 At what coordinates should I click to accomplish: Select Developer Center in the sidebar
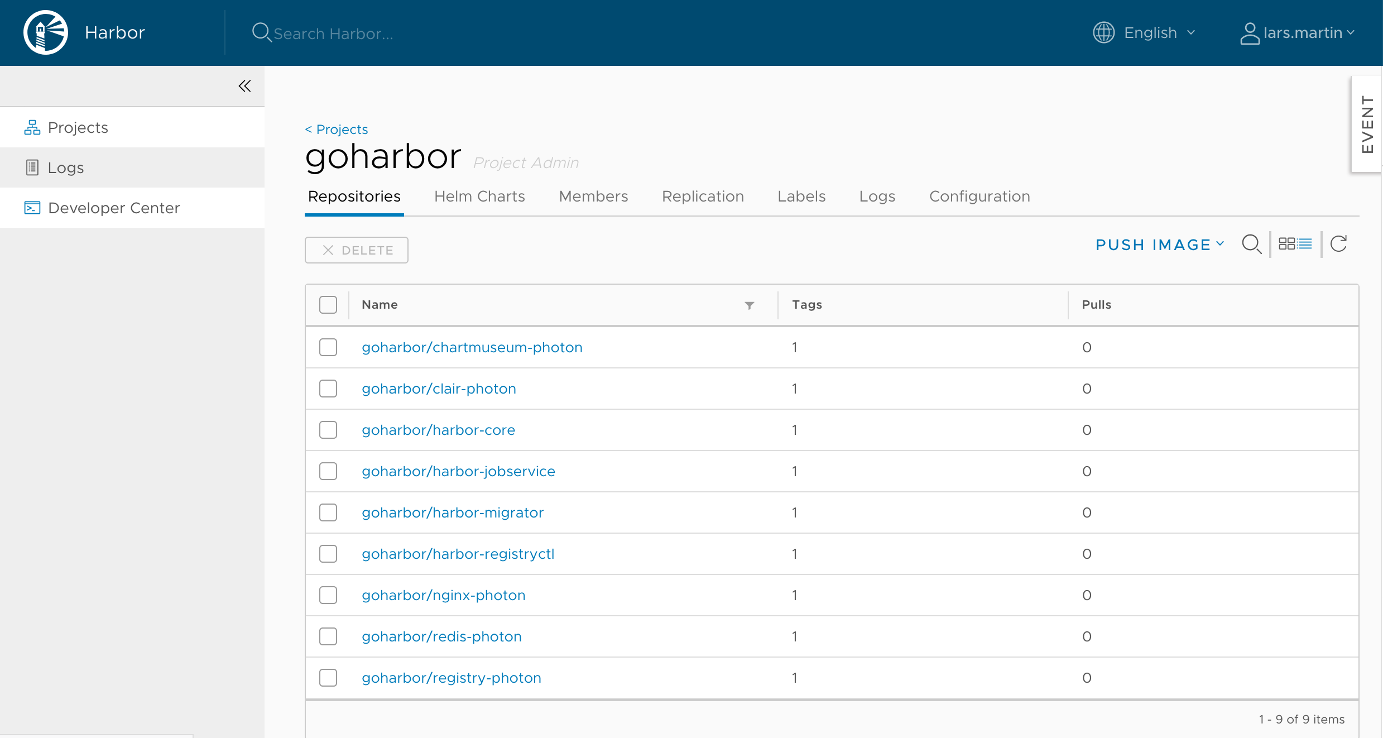coord(132,208)
